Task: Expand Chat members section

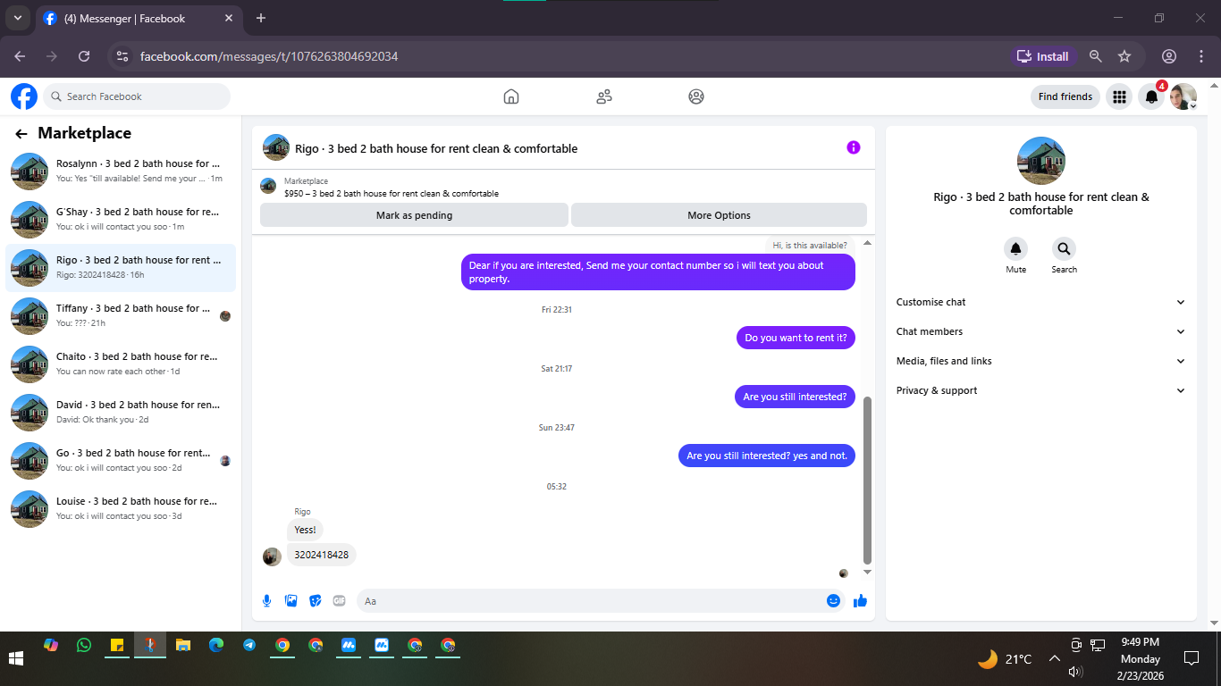Action: pos(1040,331)
